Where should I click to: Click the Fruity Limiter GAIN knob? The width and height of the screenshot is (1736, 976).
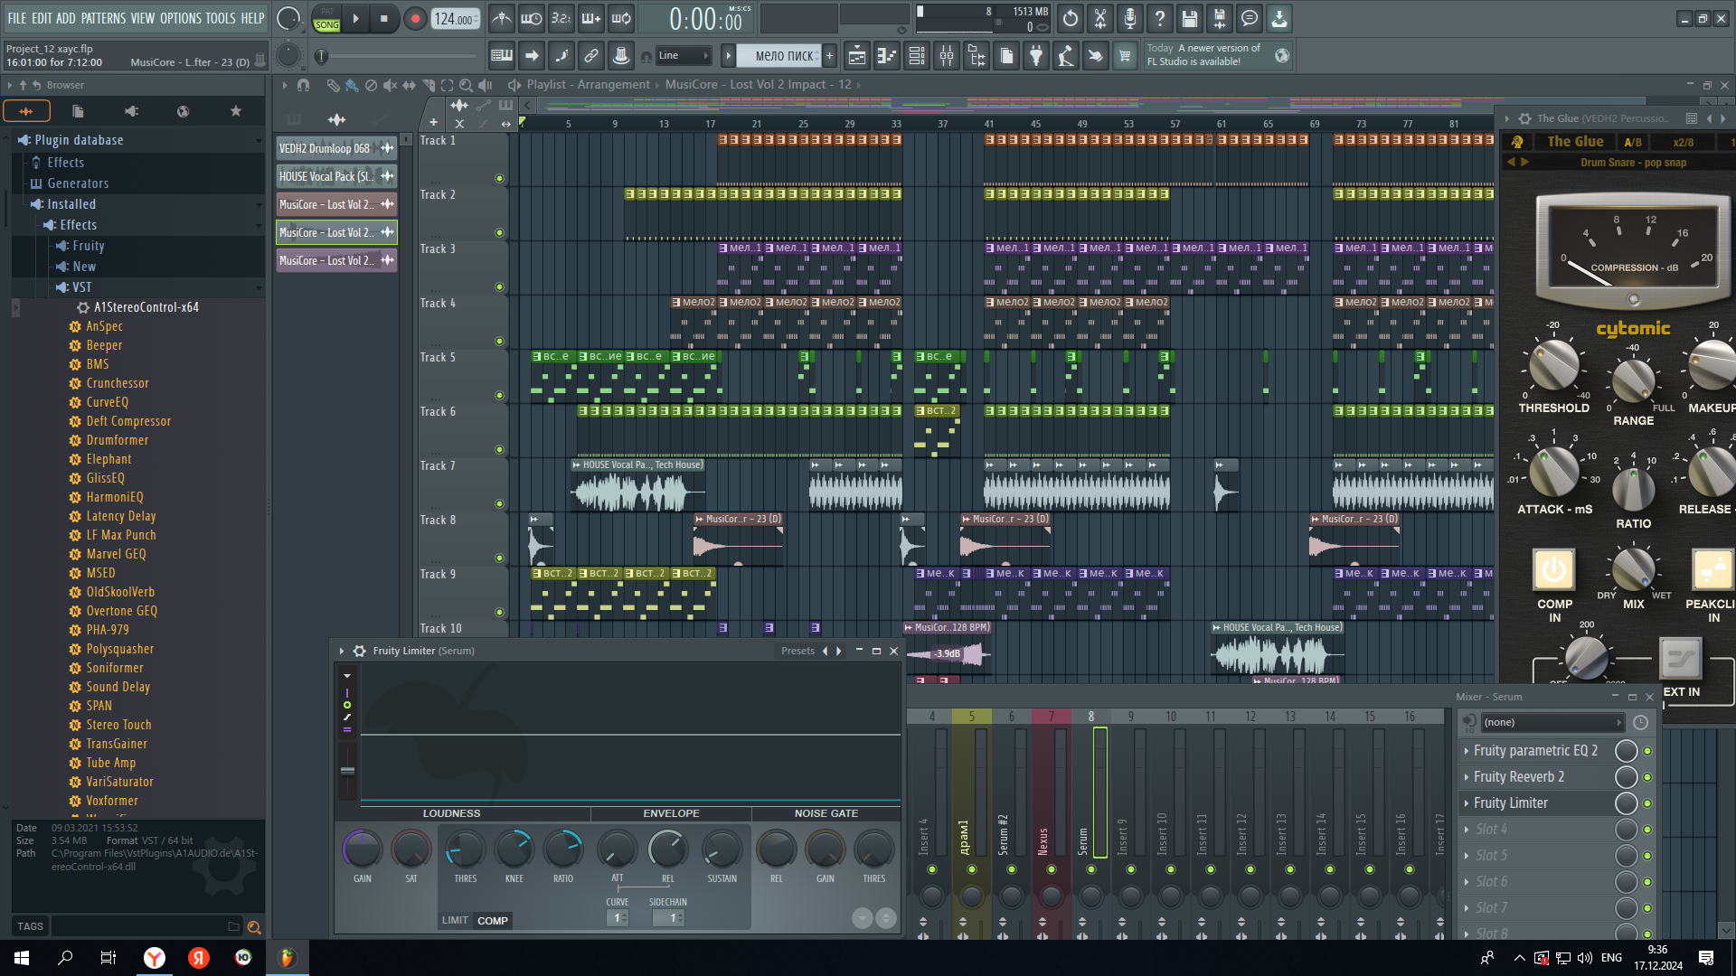[x=363, y=849]
